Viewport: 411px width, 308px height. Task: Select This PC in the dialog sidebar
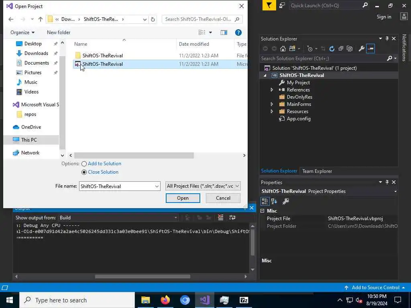click(29, 140)
